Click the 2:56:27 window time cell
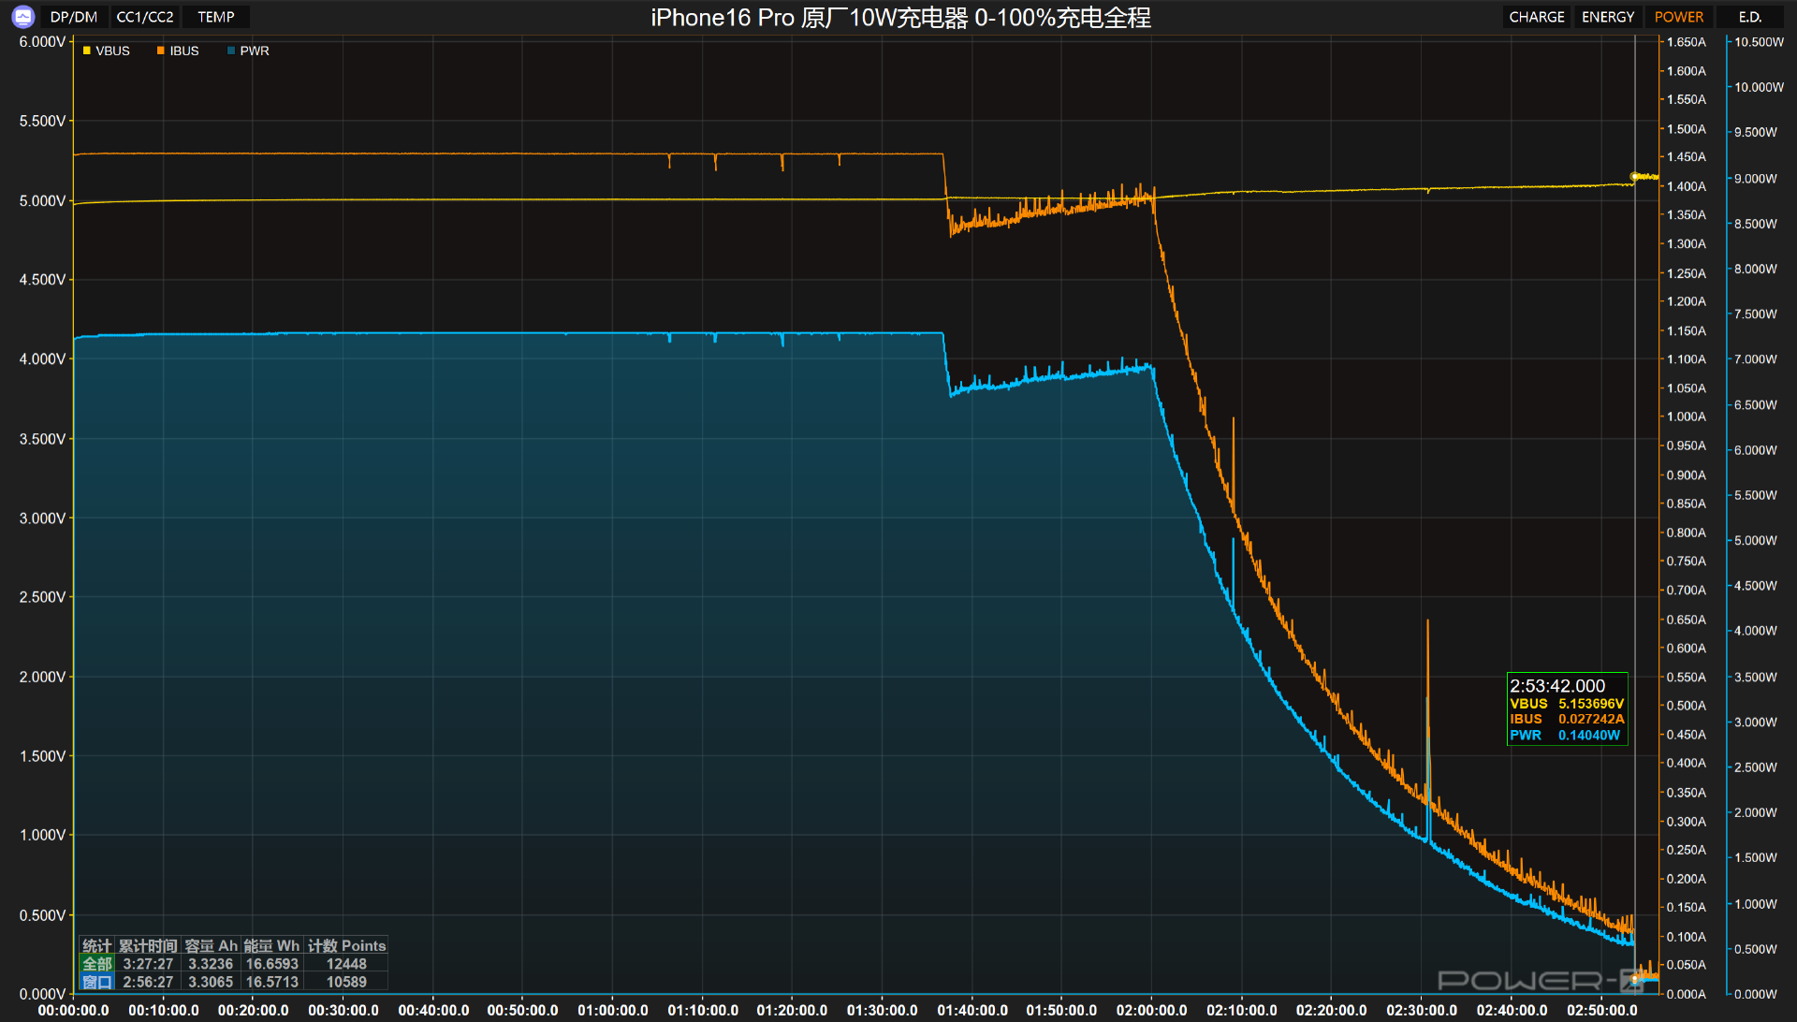 (x=148, y=982)
